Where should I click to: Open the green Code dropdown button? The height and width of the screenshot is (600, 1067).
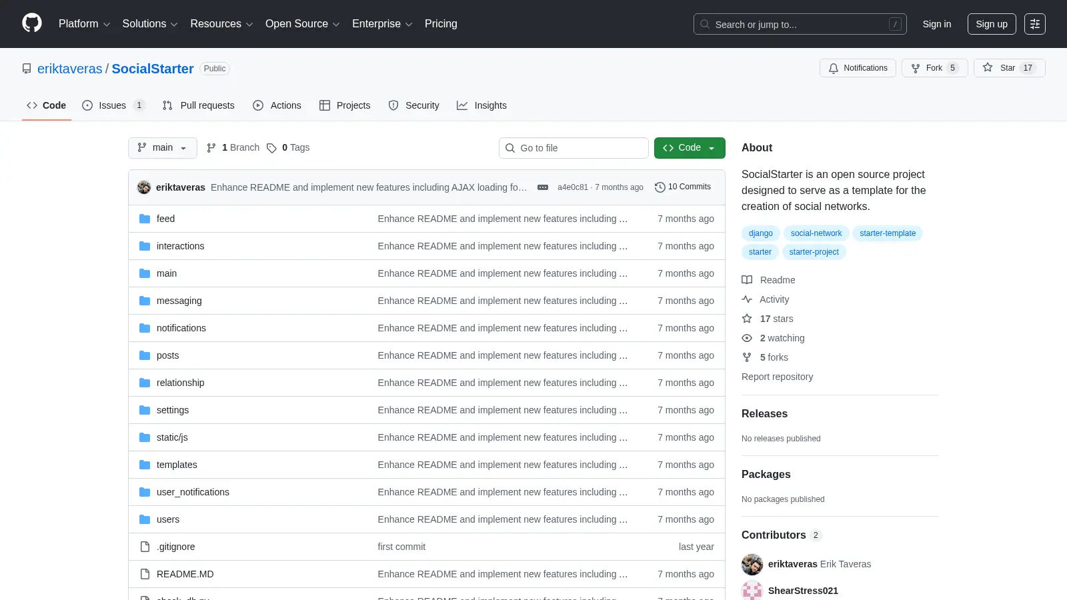[x=690, y=148]
